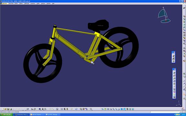Click the Zoom Out magnifier icon
This screenshot has height=116, width=186.
pyautogui.click(x=116, y=109)
